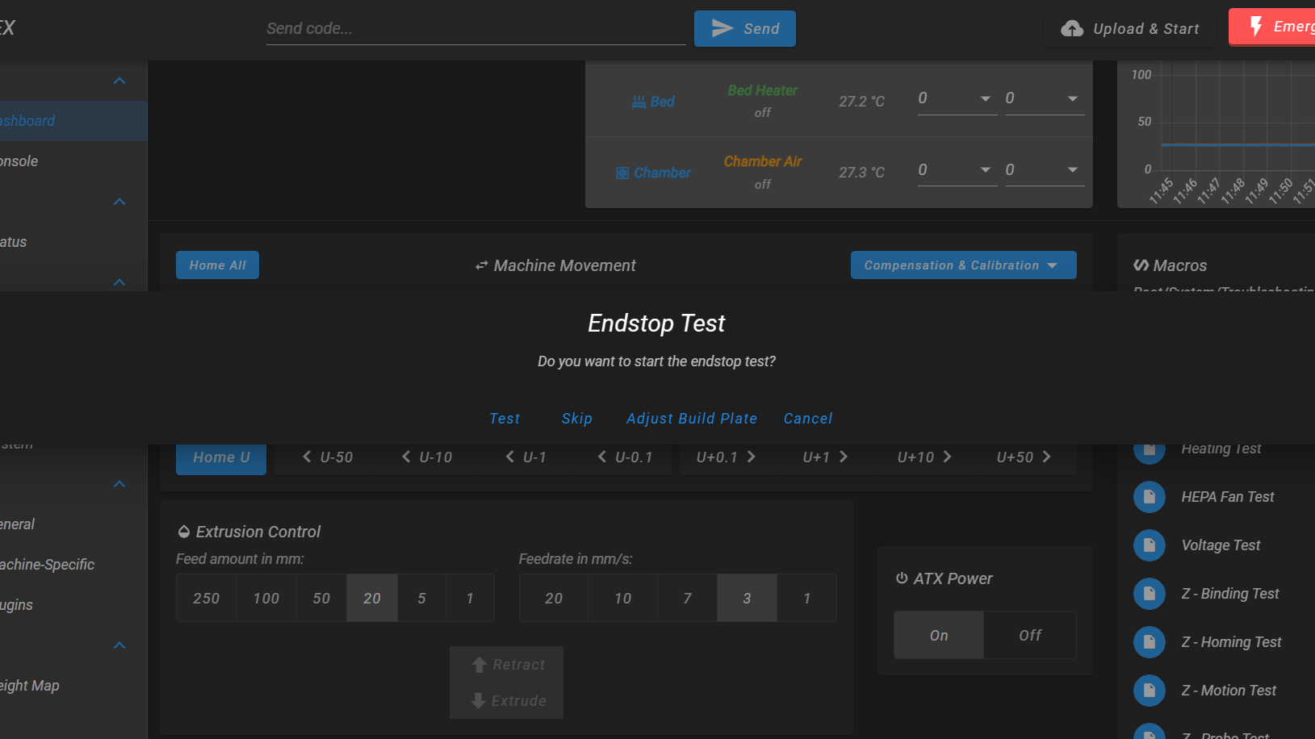The image size is (1315, 739).
Task: Open Status in the sidebar
Action: [x=73, y=242]
